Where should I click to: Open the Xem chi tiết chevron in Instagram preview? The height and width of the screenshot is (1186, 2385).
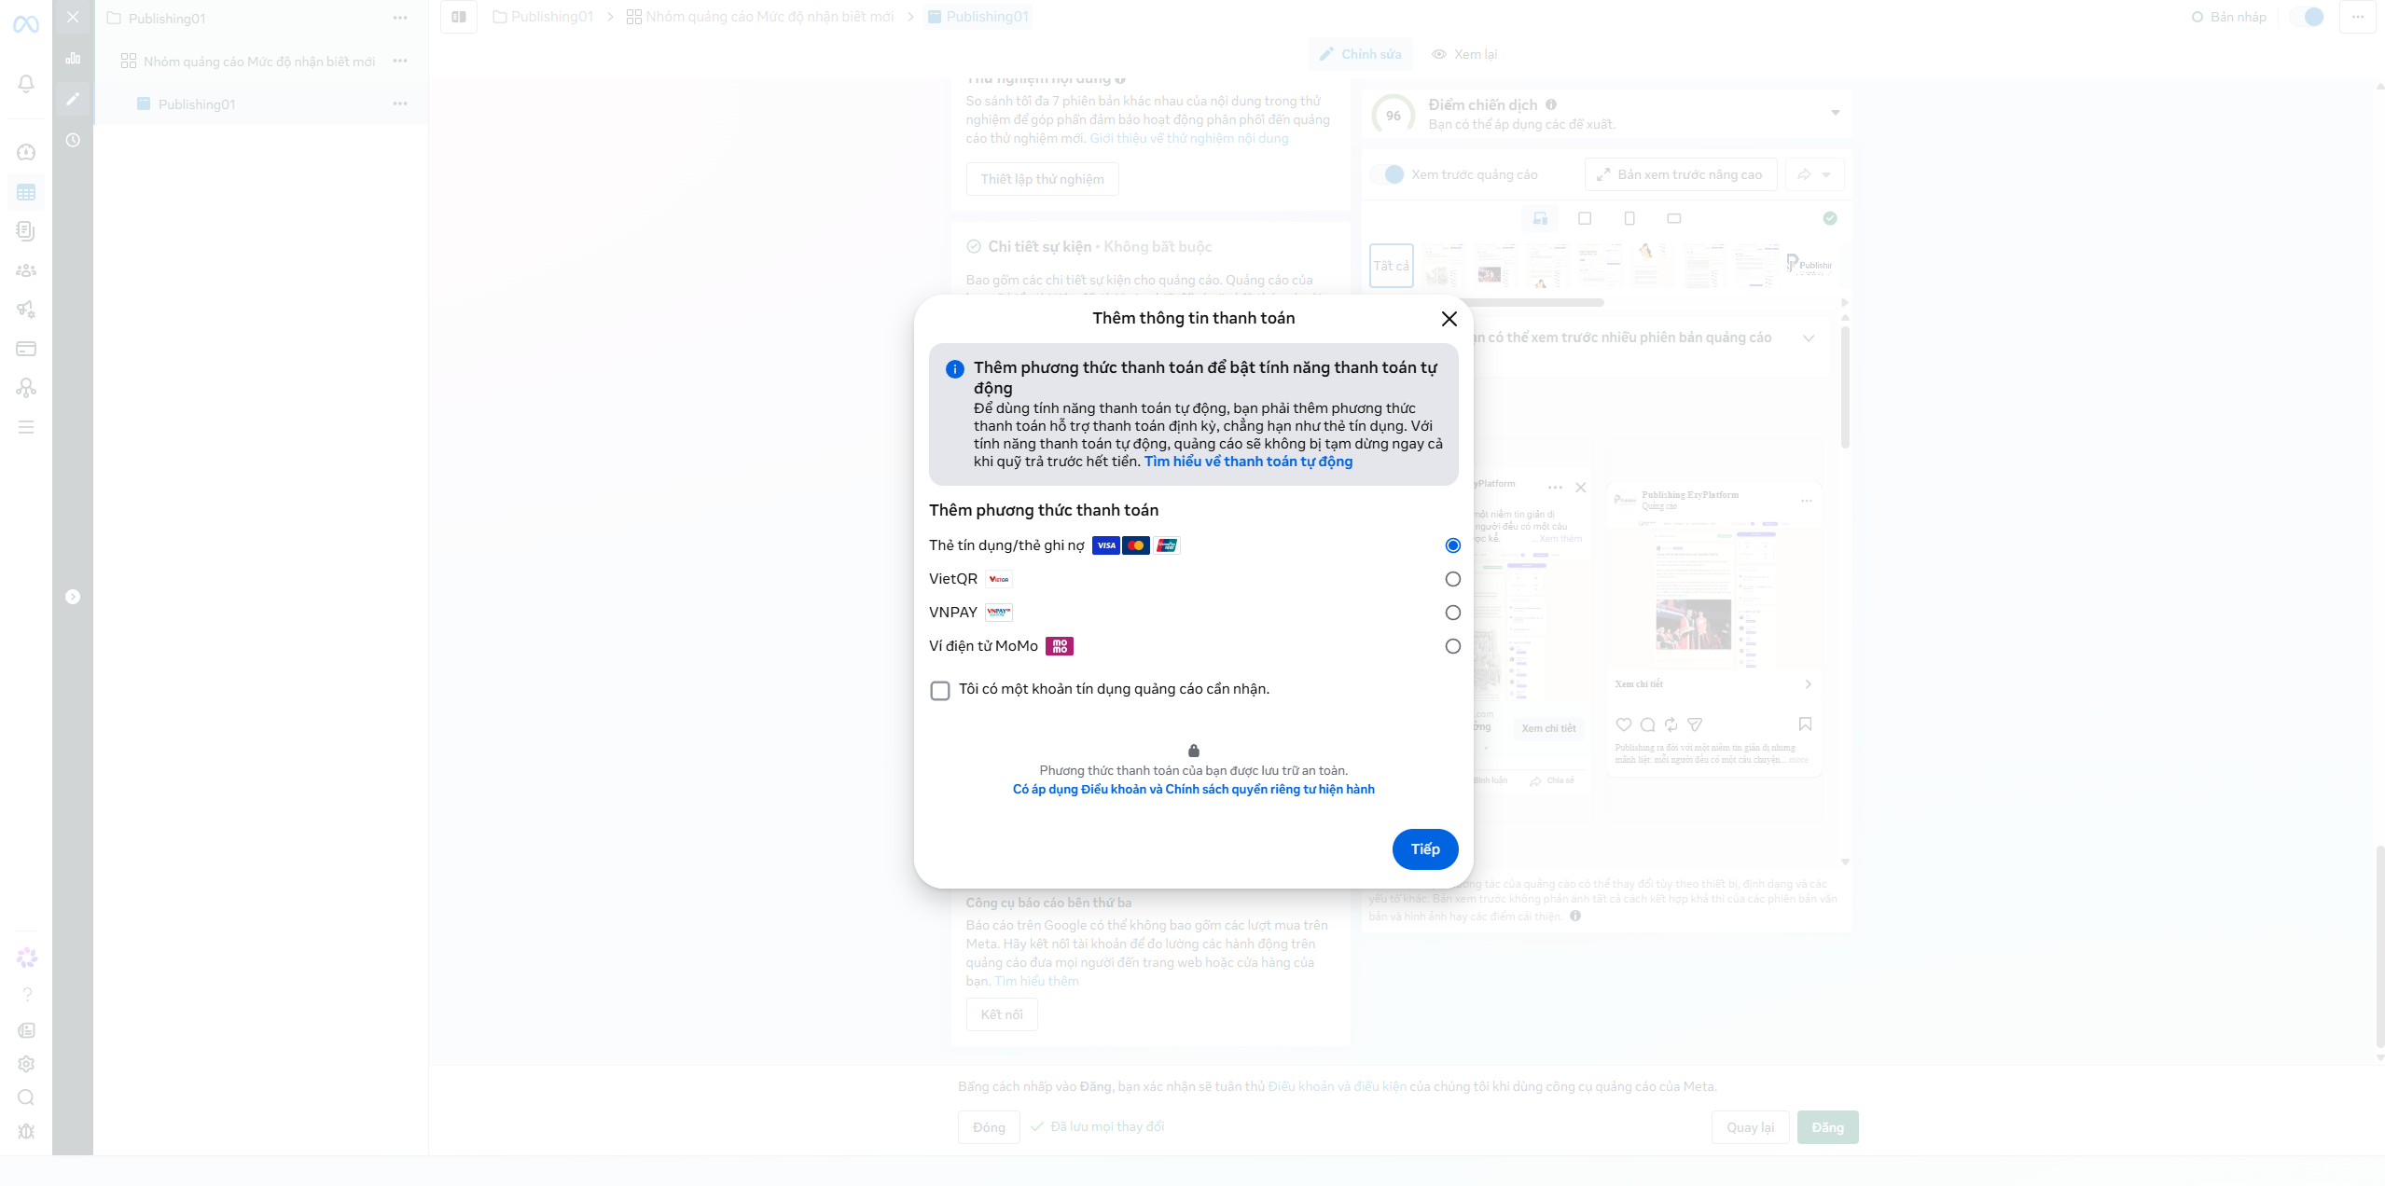(1808, 684)
